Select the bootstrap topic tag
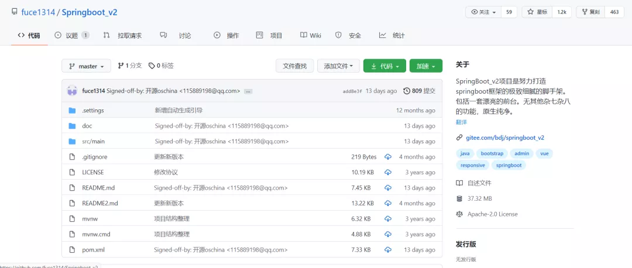 pyautogui.click(x=492, y=153)
